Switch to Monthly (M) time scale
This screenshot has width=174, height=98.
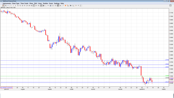(38, 5)
